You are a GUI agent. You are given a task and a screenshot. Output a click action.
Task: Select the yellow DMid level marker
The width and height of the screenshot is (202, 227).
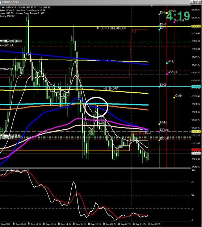[159, 124]
